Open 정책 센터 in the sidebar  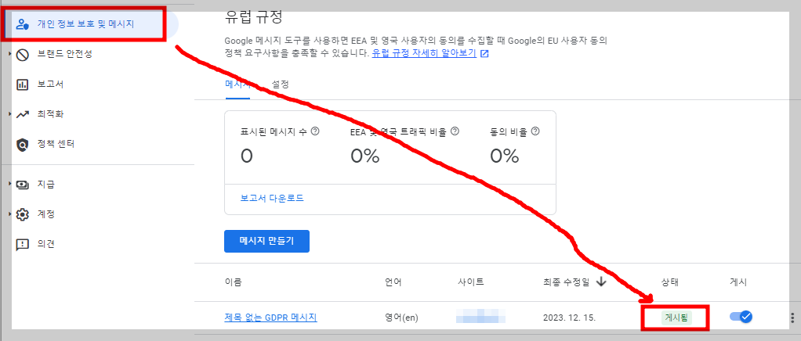pos(56,144)
